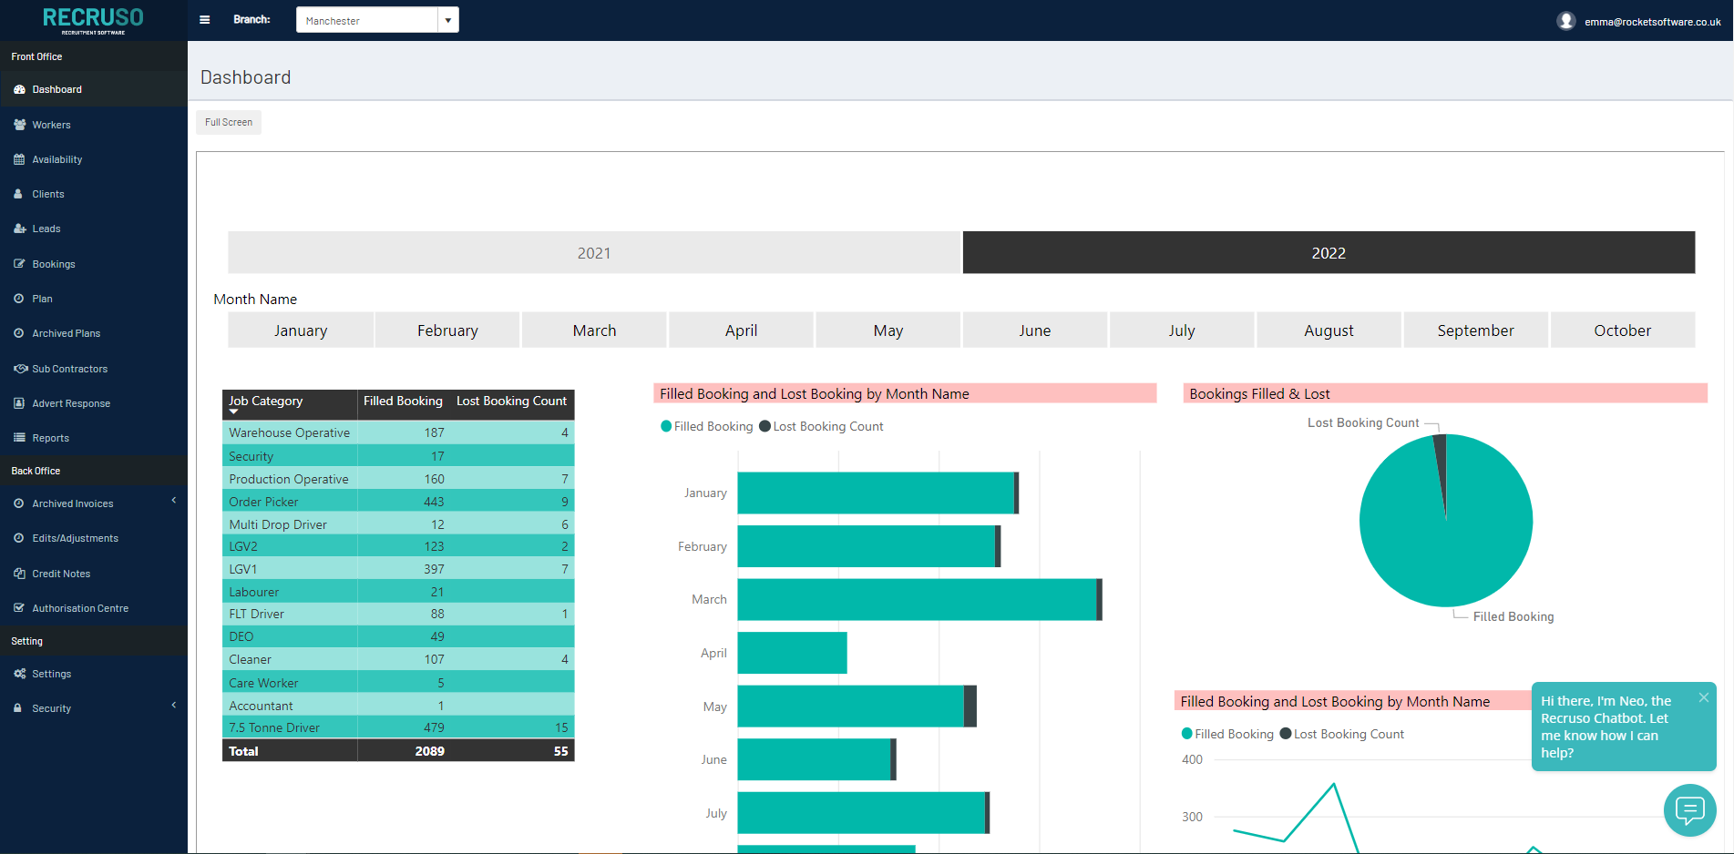The width and height of the screenshot is (1734, 854).
Task: Click the Manchester branch input field
Action: click(367, 20)
